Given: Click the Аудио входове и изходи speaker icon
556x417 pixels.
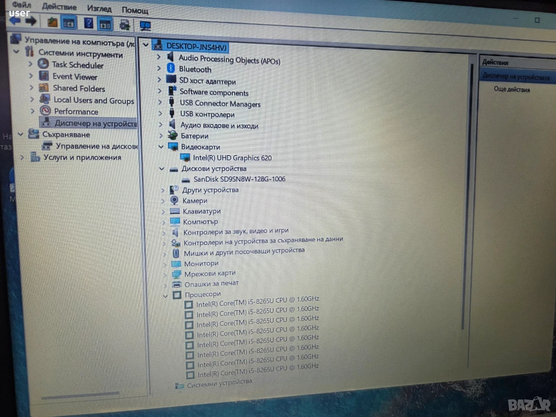Looking at the screenshot, I should [172, 124].
